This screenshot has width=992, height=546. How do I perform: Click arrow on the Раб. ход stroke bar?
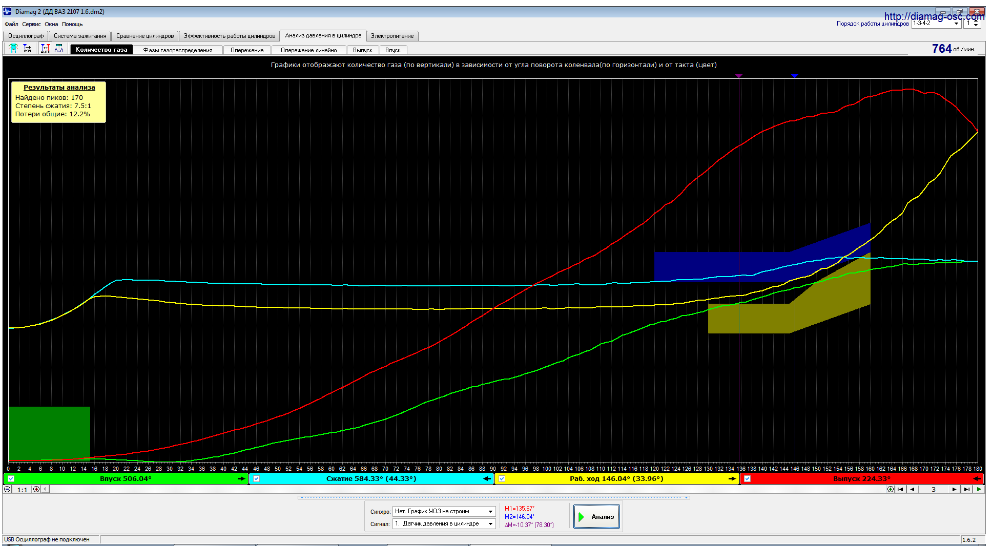(732, 479)
